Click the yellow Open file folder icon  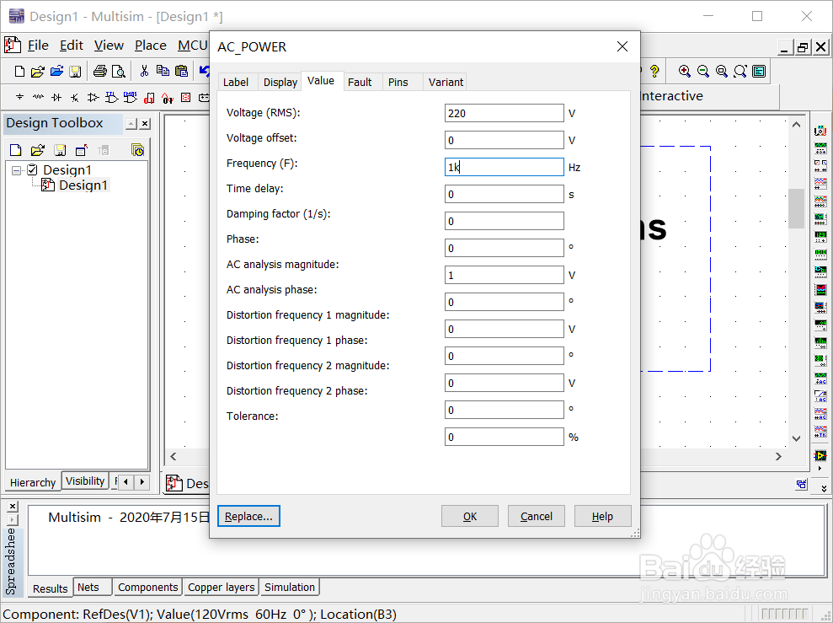(x=38, y=71)
